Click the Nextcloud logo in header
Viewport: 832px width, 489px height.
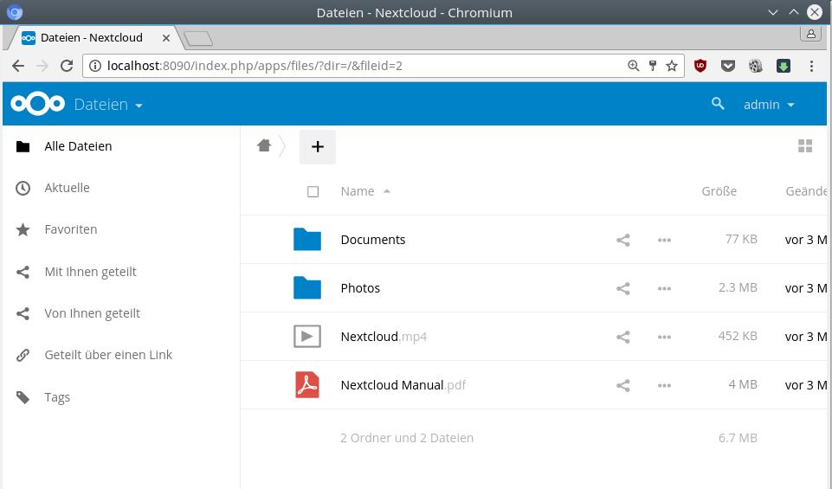pyautogui.click(x=38, y=104)
